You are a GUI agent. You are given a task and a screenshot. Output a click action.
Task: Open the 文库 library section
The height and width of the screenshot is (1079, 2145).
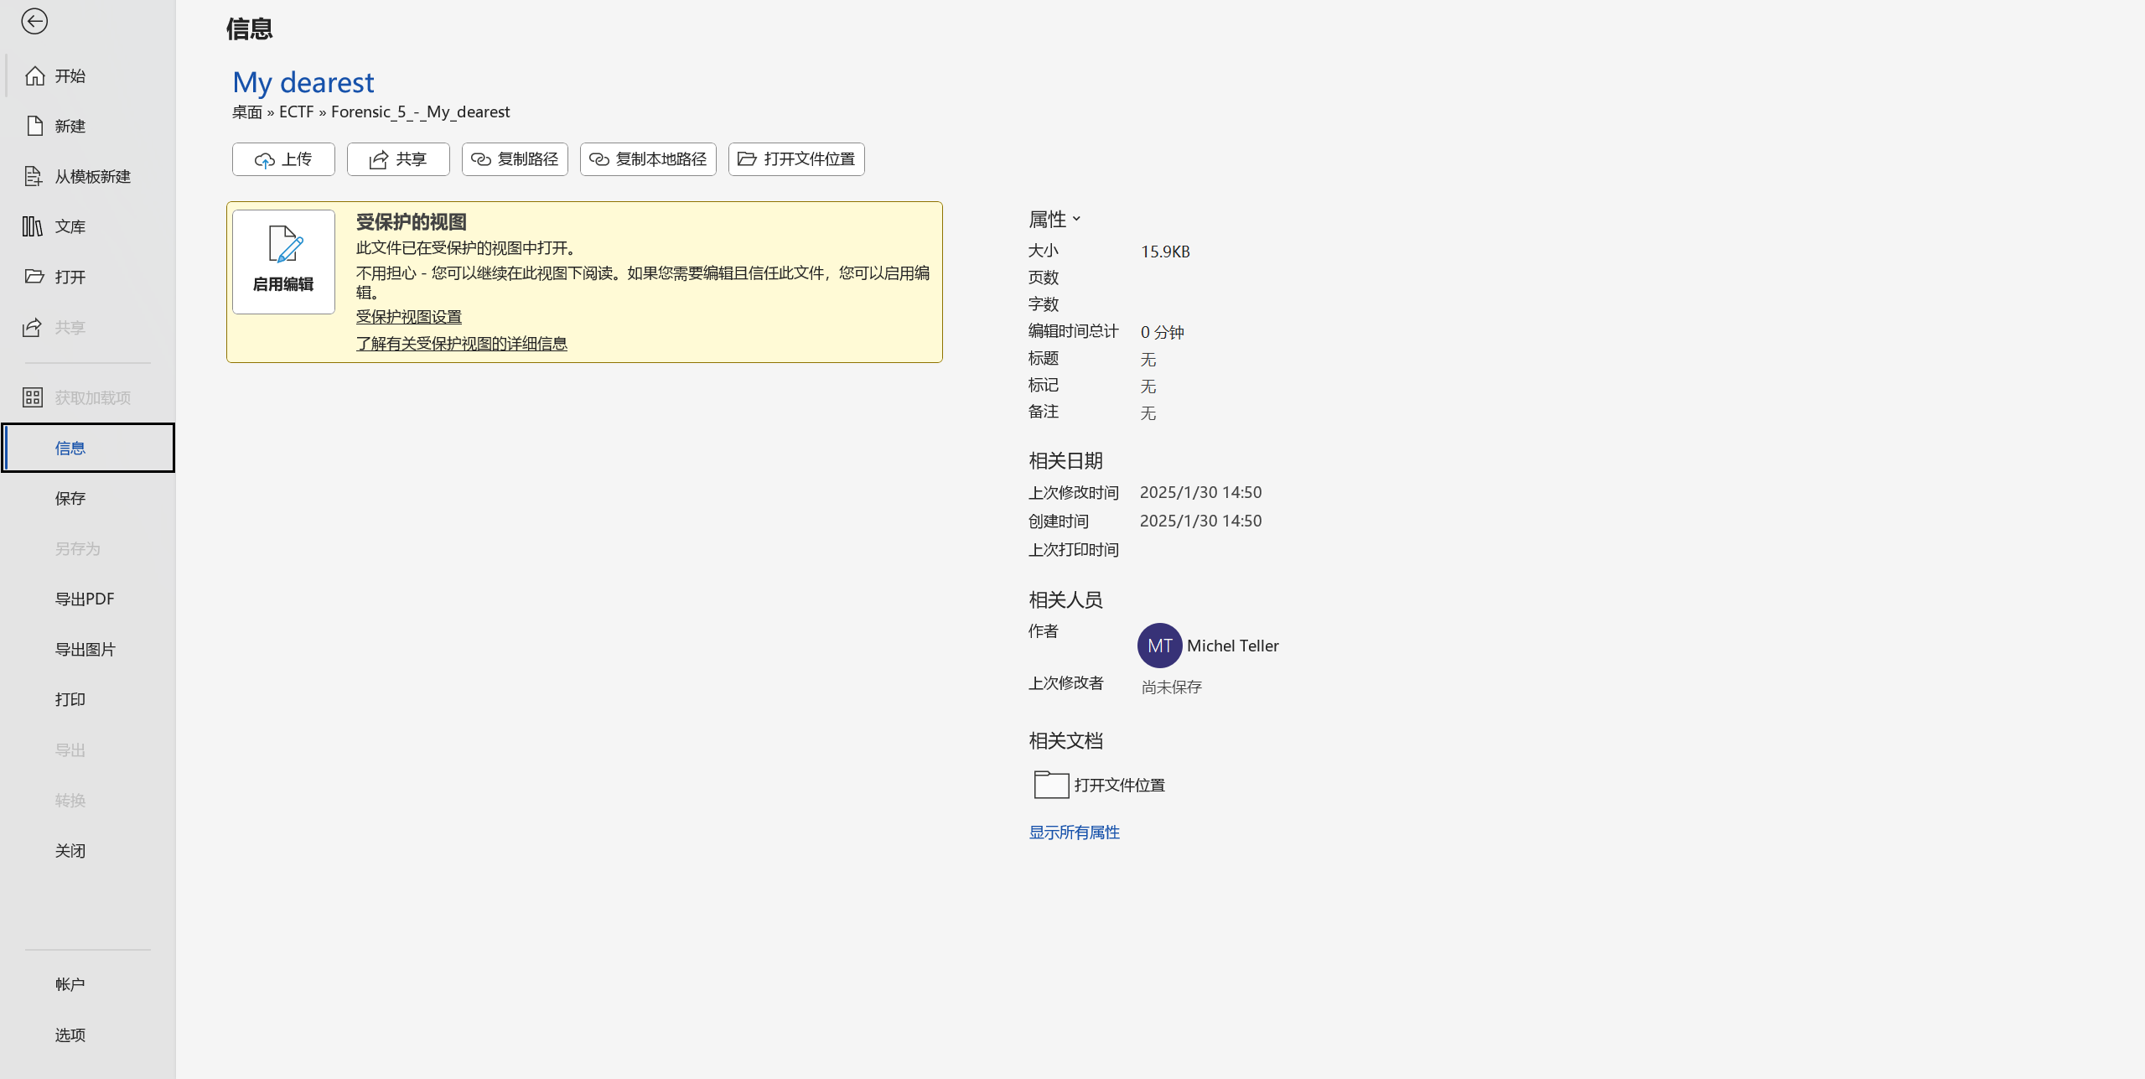pos(70,227)
